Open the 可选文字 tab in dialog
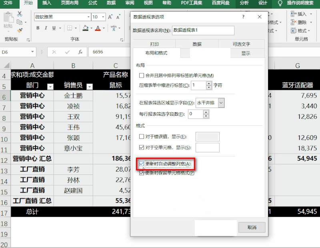Screen dimensions: 320x248 [241, 44]
